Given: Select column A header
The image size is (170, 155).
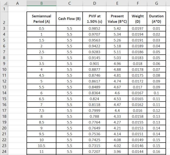Looking at the screenshot, I should pos(17,3).
